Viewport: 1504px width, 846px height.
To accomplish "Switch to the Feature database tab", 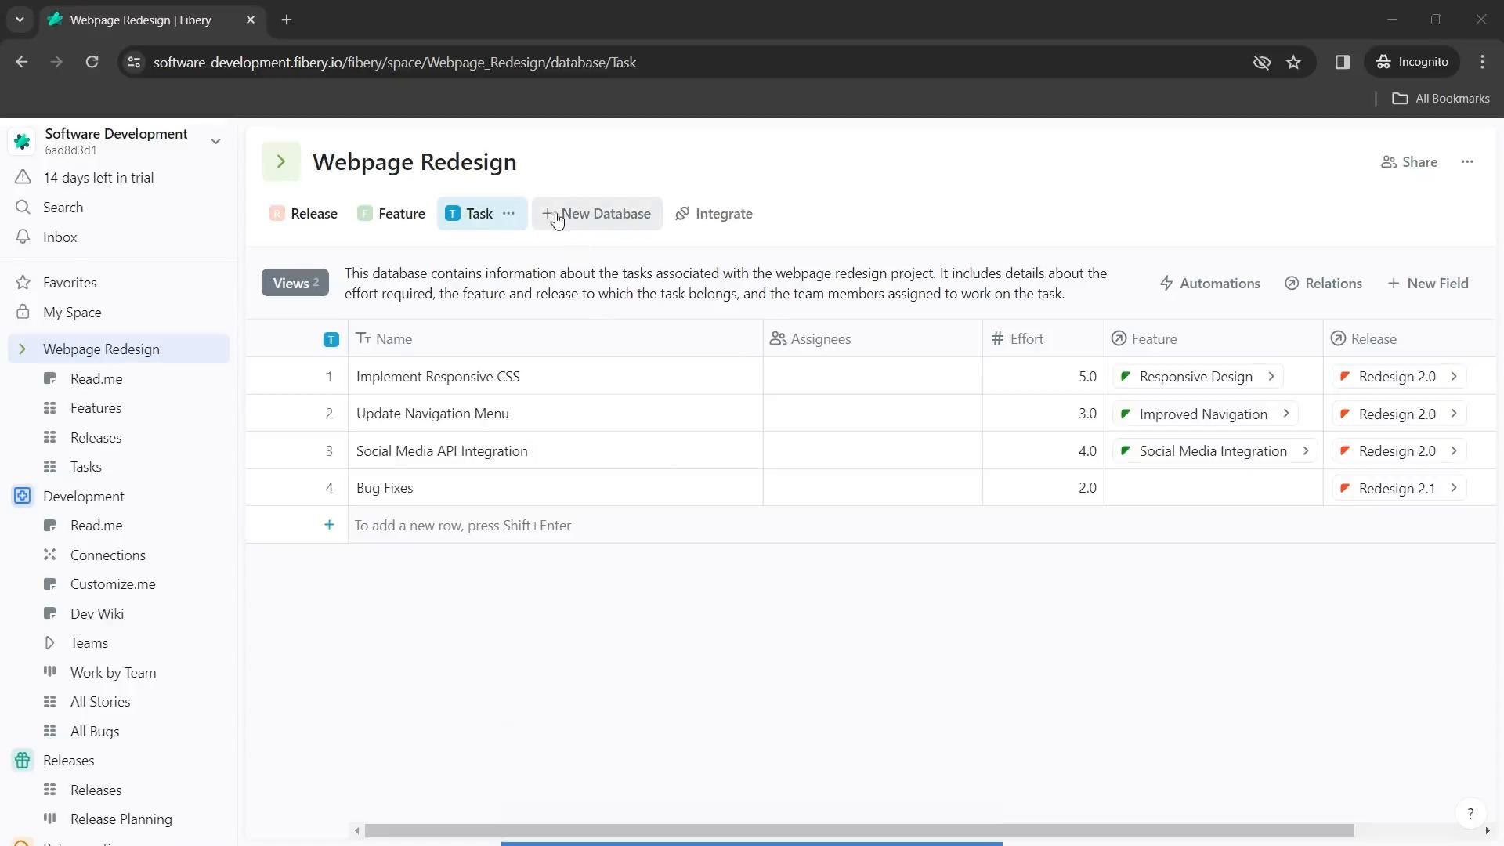I will coord(392,213).
